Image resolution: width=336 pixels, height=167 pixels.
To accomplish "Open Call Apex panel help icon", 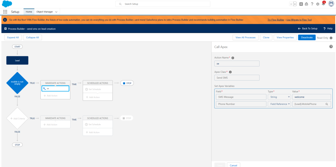I will pos(331,46).
